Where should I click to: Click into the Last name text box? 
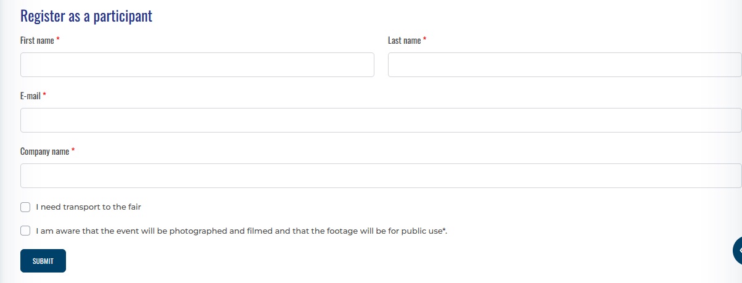(564, 65)
